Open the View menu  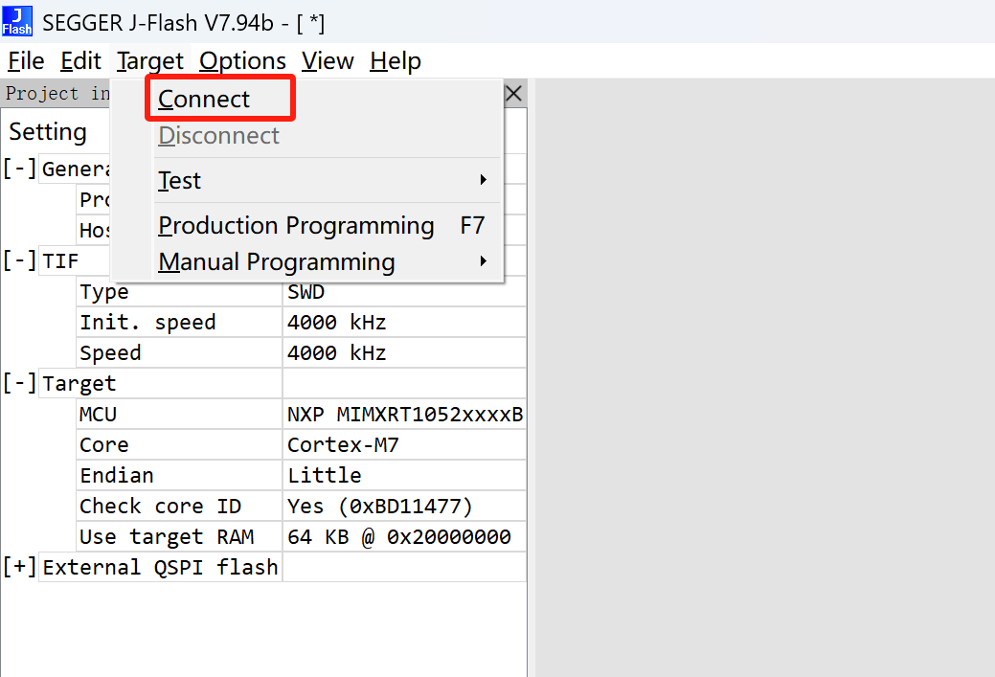pyautogui.click(x=328, y=61)
